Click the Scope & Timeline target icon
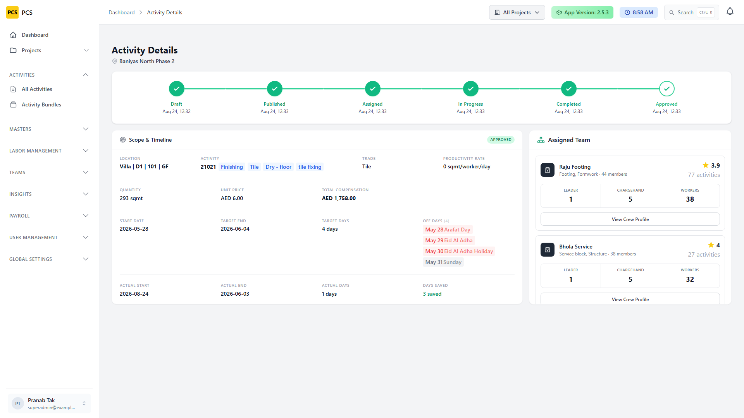 point(123,140)
